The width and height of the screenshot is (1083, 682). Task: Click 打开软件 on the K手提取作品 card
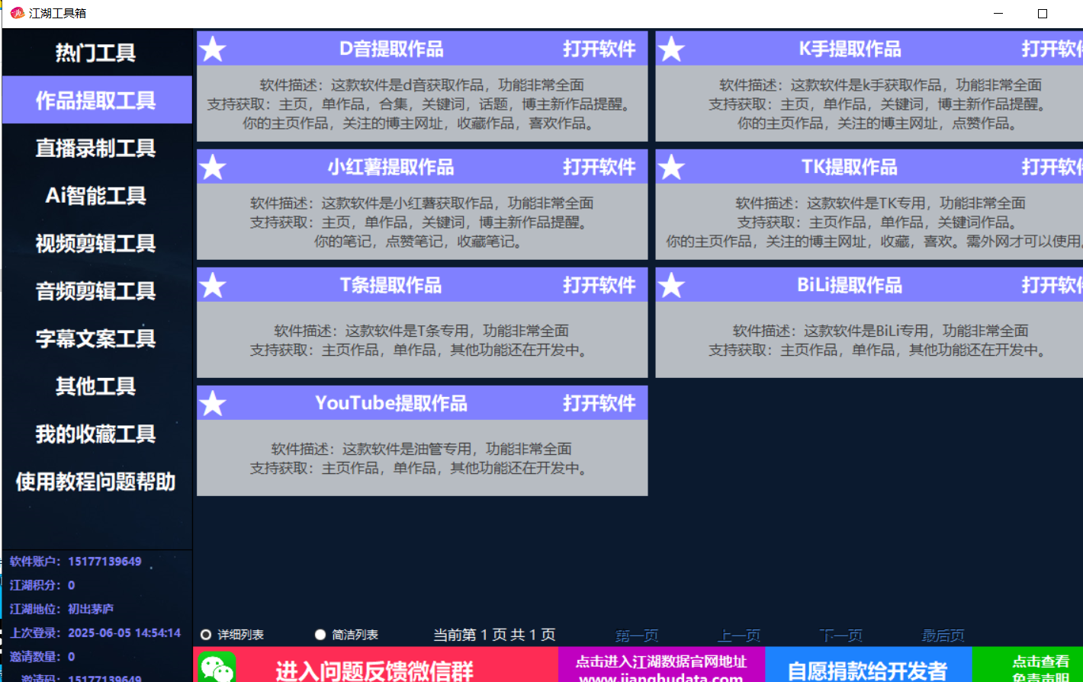click(1052, 49)
